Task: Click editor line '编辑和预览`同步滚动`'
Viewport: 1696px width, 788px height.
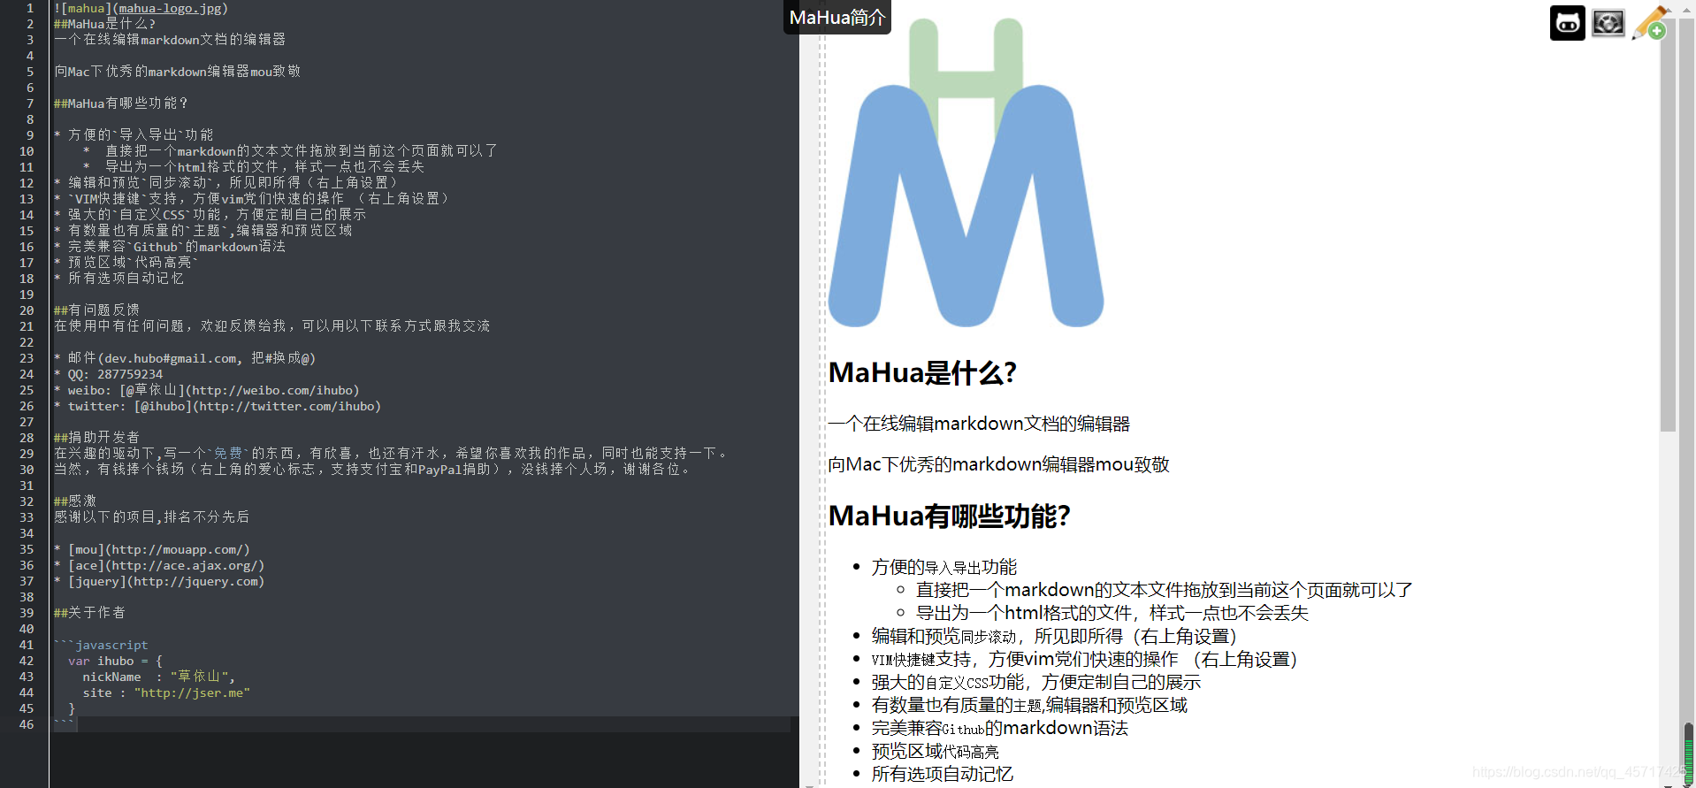Action: tap(225, 183)
